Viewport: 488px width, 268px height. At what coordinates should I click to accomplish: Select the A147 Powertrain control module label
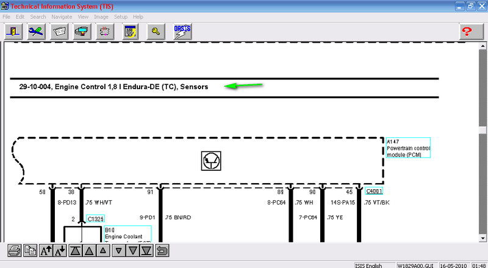408,148
